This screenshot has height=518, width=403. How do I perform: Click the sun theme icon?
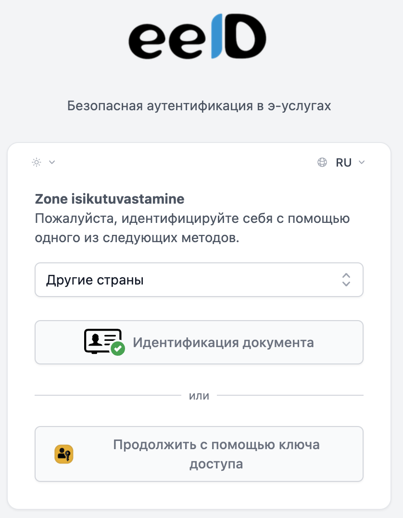tap(37, 162)
